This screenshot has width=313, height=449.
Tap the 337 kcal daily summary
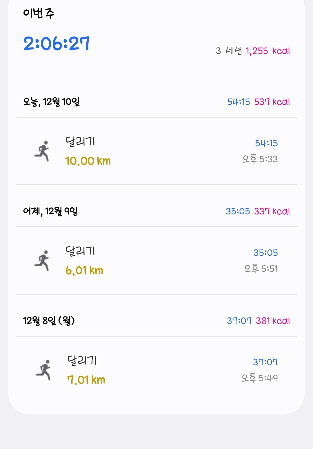coord(272,211)
